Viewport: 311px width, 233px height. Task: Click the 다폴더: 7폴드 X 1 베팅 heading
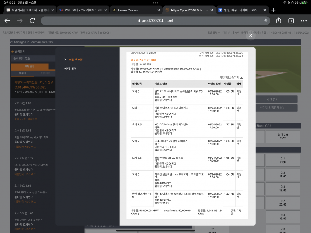pyautogui.click(x=143, y=60)
